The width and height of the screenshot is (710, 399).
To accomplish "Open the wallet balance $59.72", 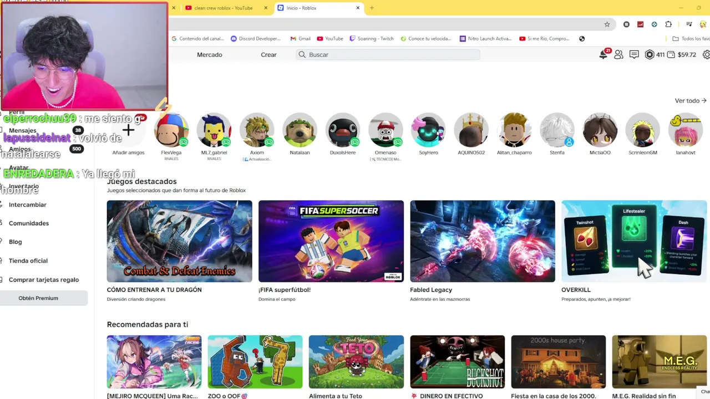I will coord(682,55).
